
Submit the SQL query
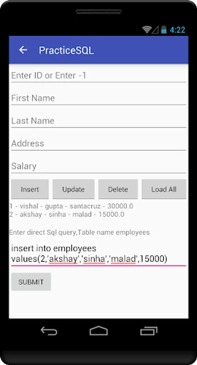click(31, 282)
